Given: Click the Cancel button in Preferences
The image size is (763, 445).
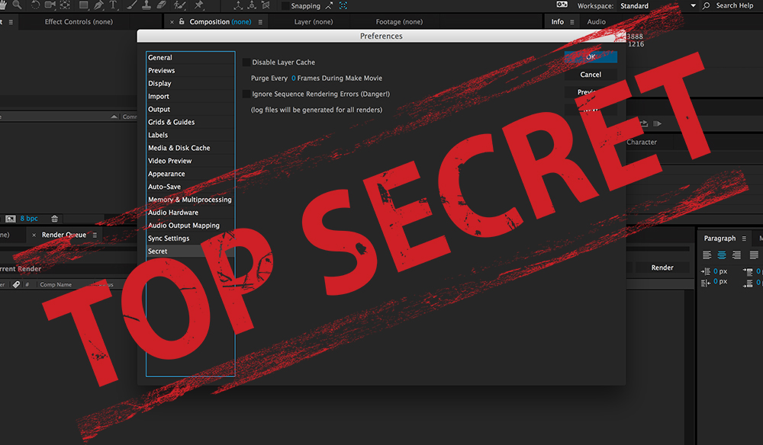Looking at the screenshot, I should 591,74.
